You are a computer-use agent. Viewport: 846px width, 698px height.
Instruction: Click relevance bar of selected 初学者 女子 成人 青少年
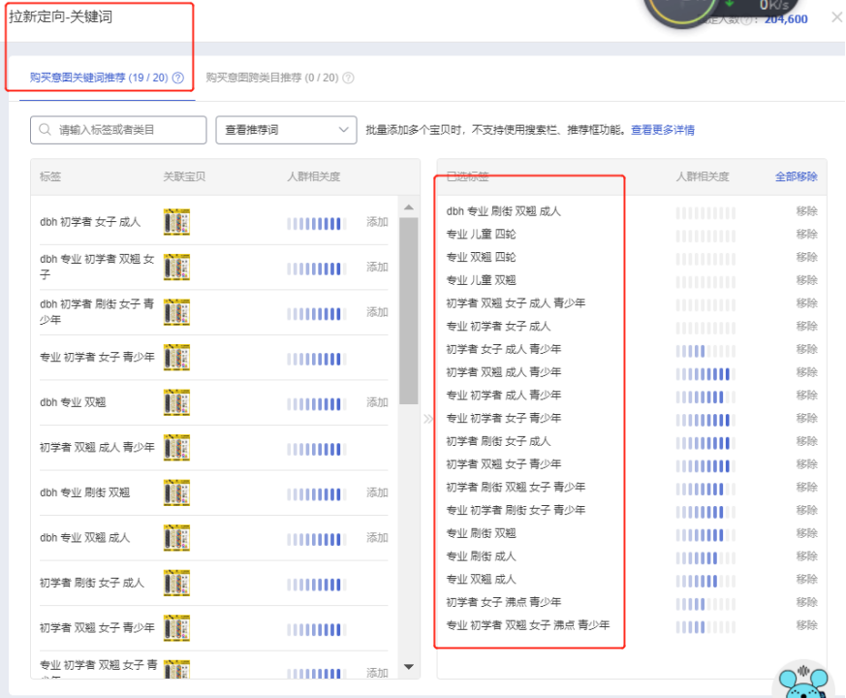[705, 351]
